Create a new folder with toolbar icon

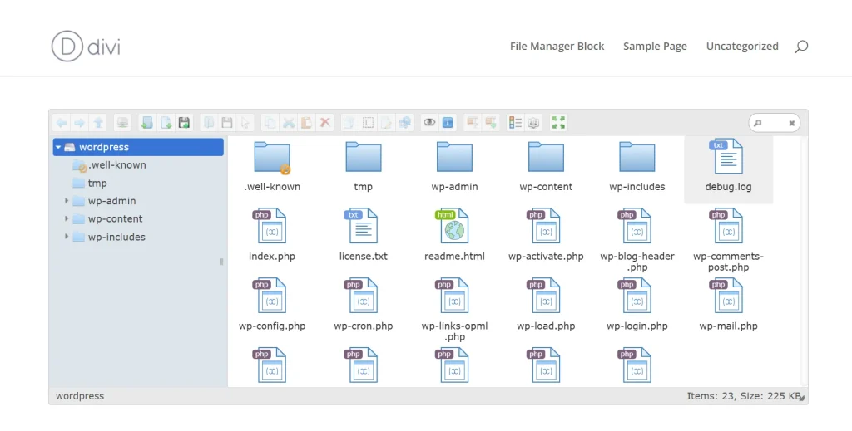click(147, 123)
